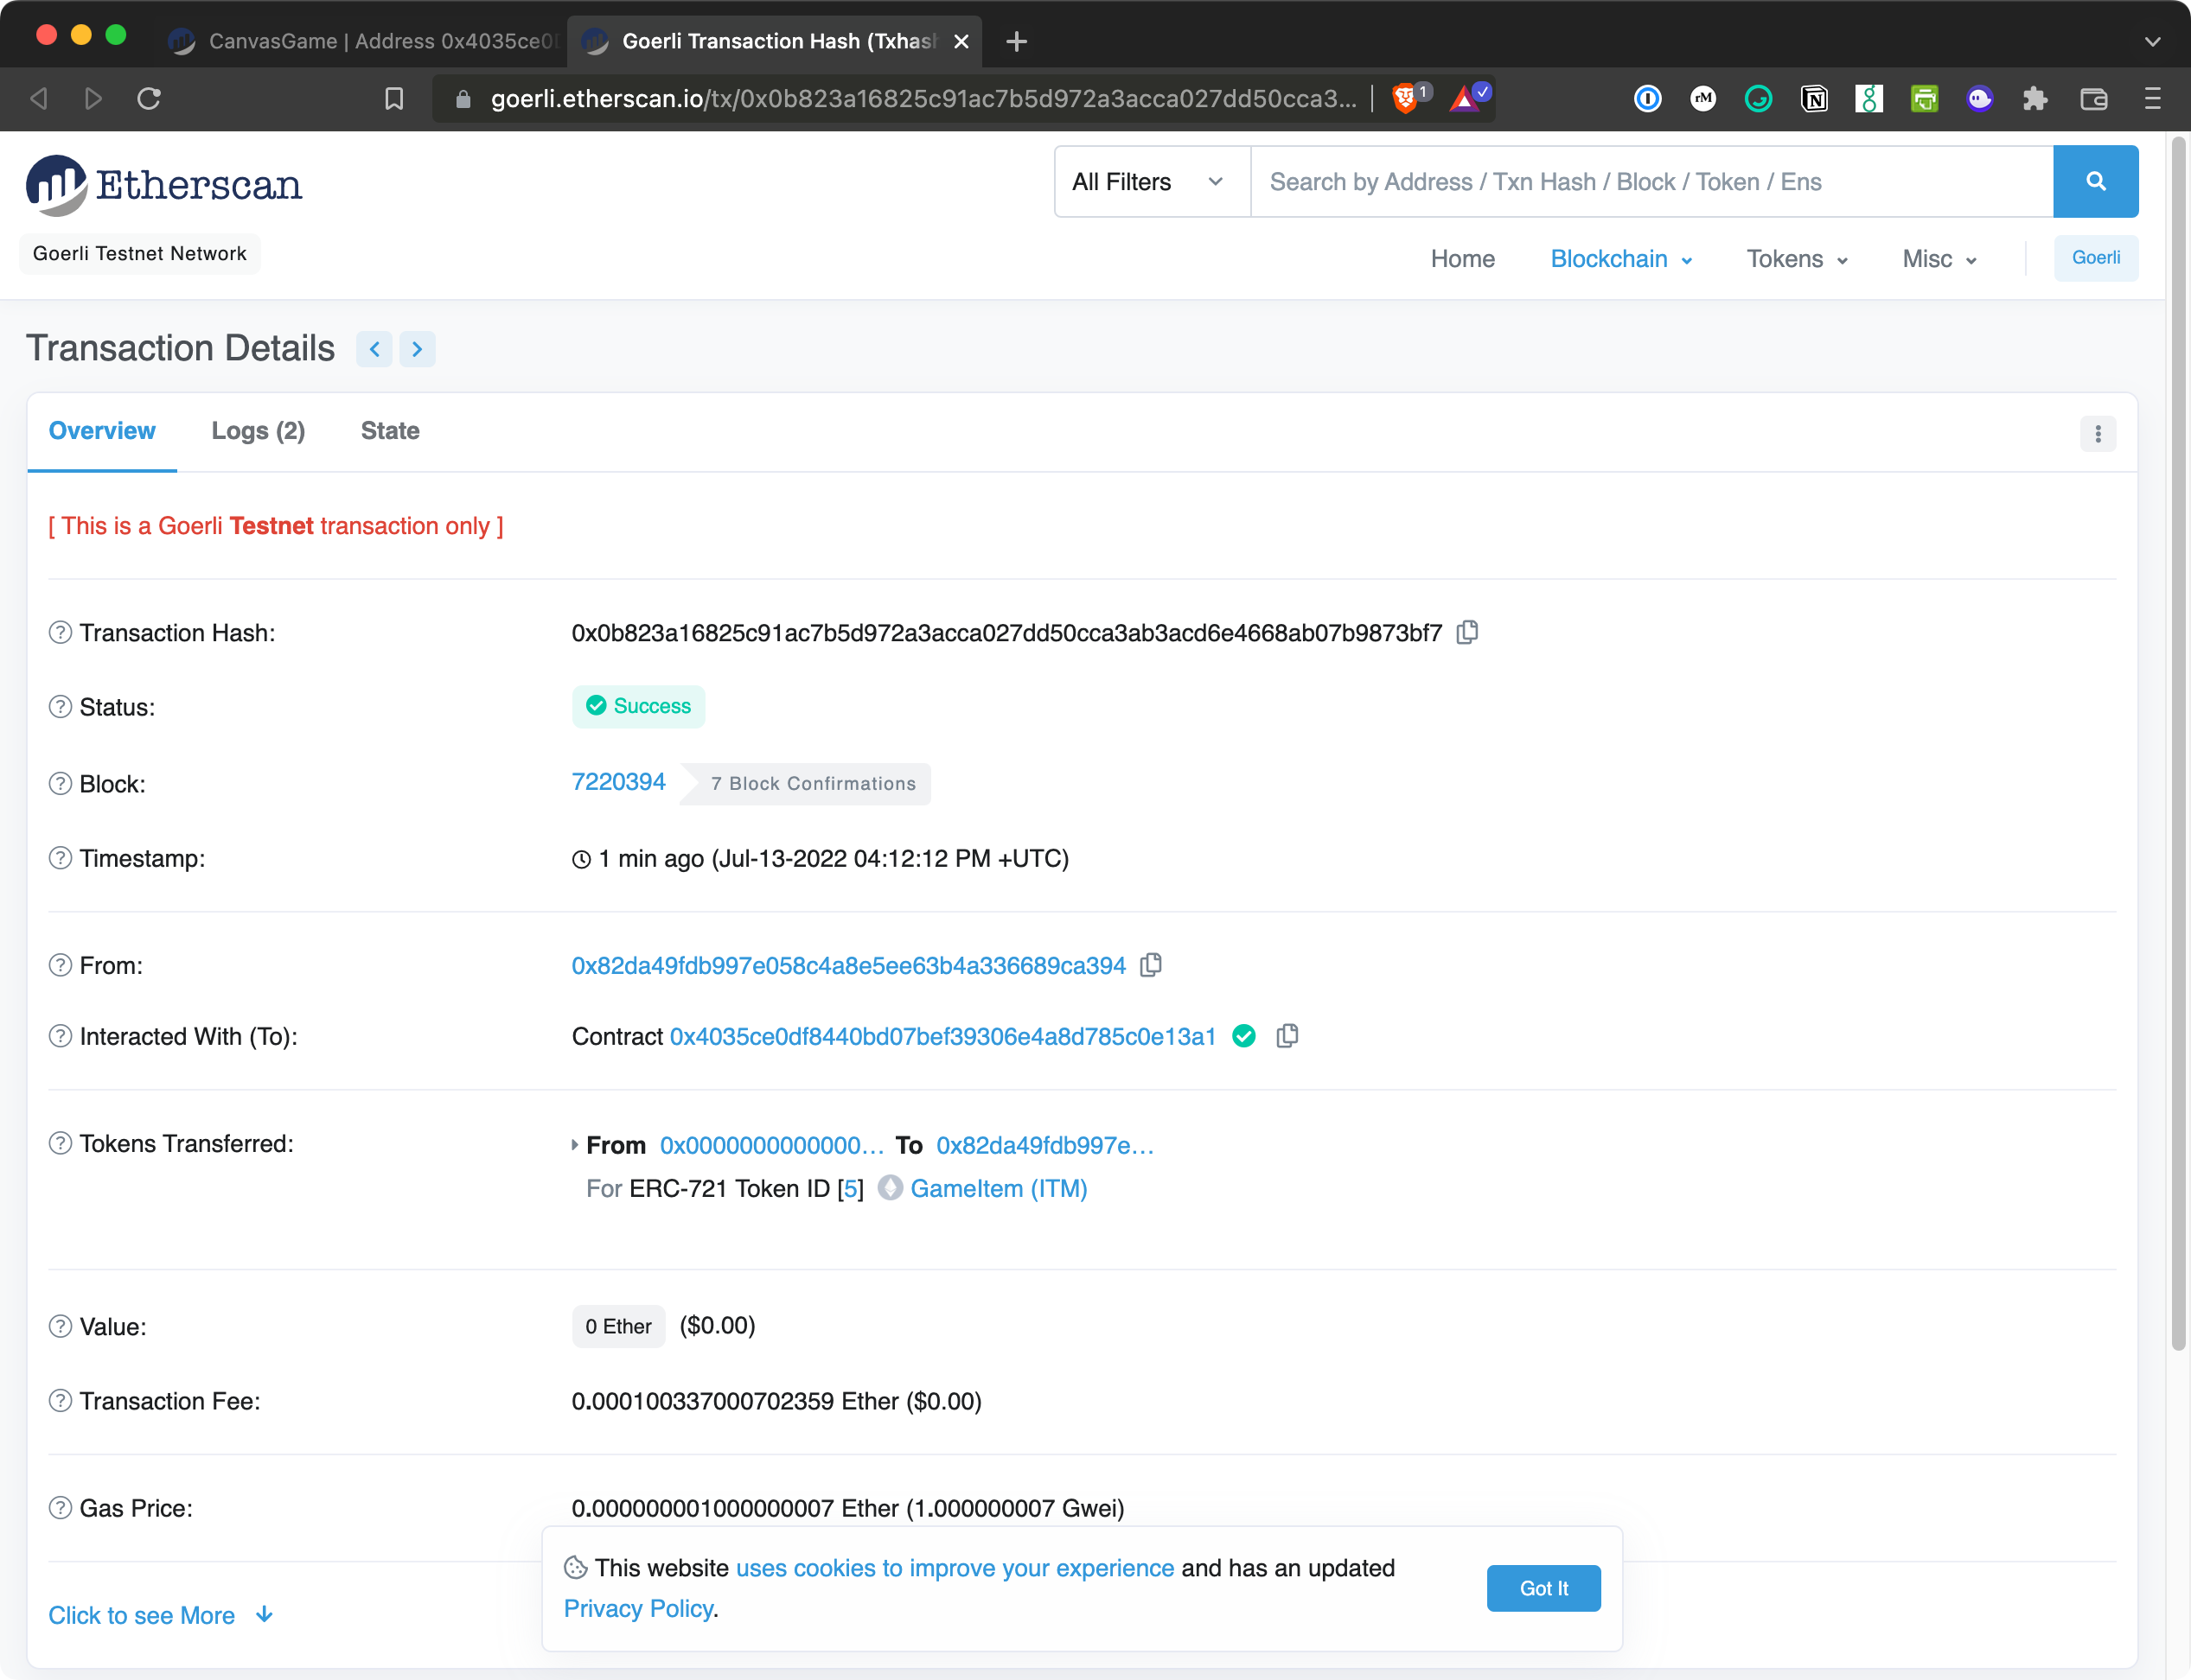Viewport: 2191px width, 1680px height.
Task: Click the blue search magnifier button
Action: 2095,181
